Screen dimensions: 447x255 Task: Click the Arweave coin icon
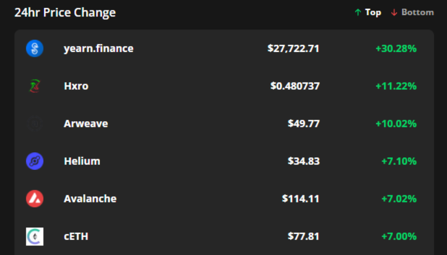click(x=34, y=123)
